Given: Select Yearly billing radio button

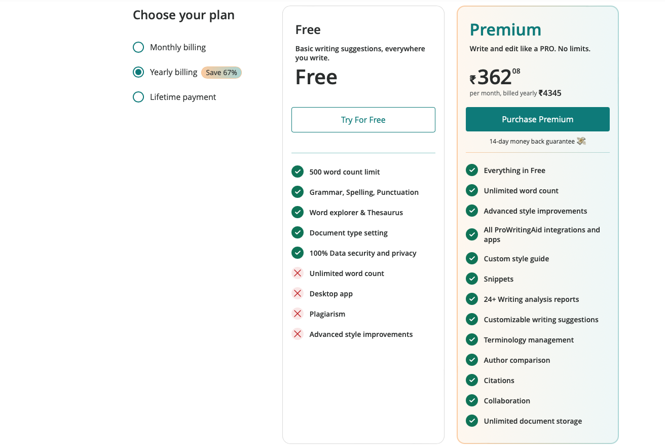Looking at the screenshot, I should [x=138, y=72].
